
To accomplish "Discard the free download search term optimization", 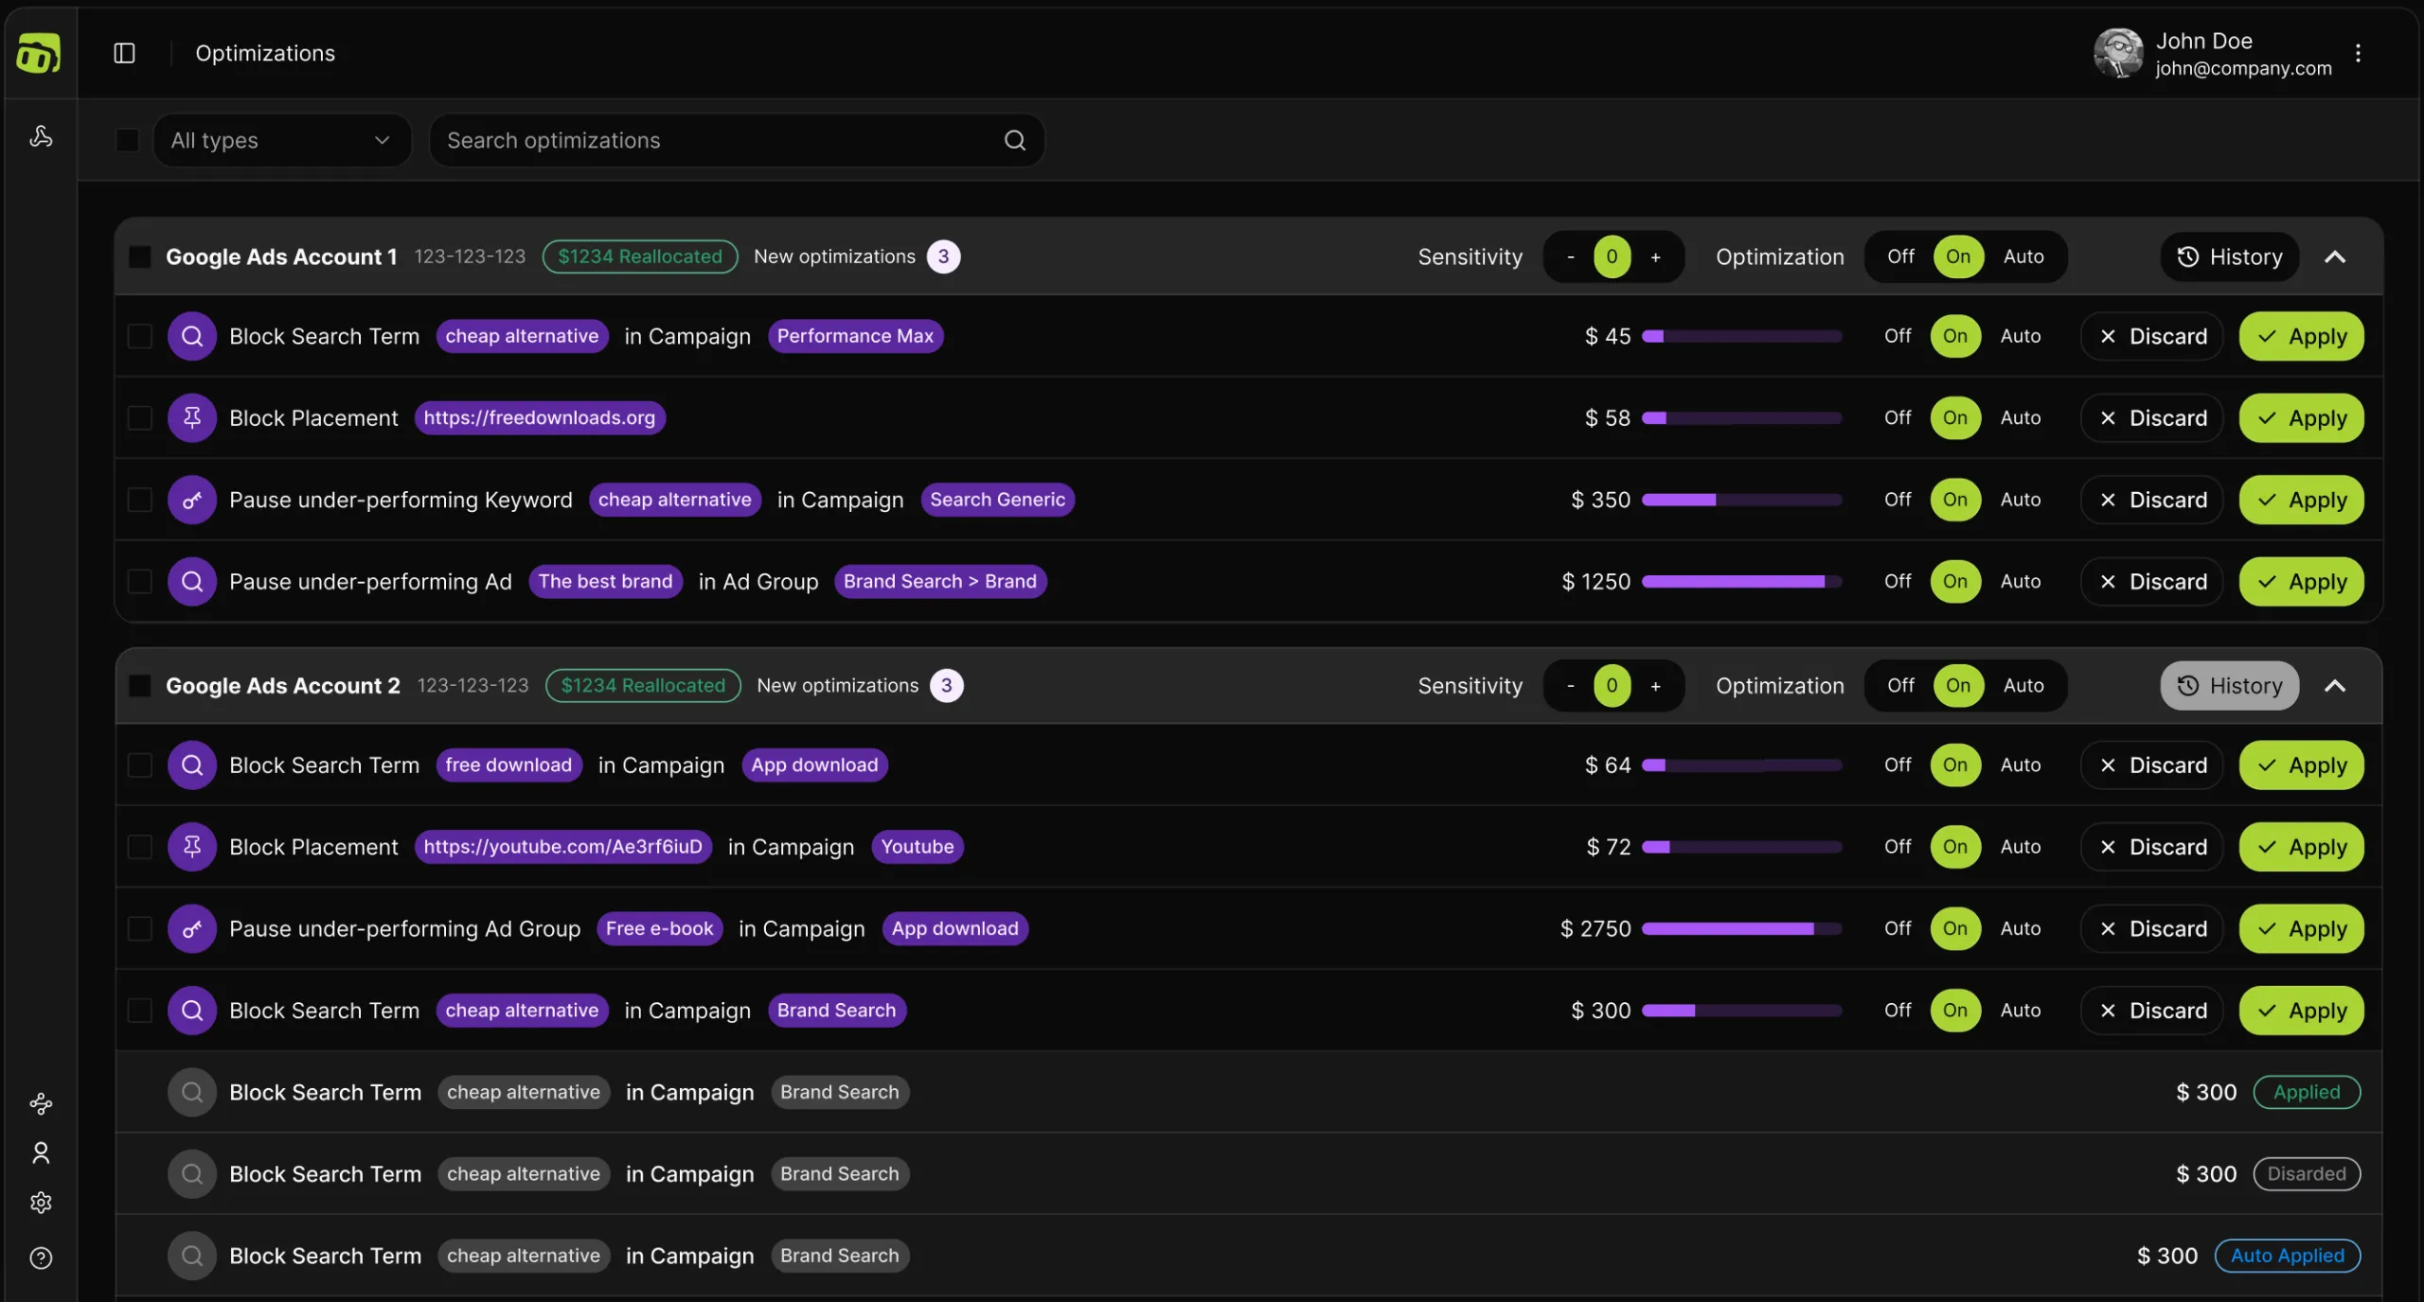I will pyautogui.click(x=2151, y=765).
